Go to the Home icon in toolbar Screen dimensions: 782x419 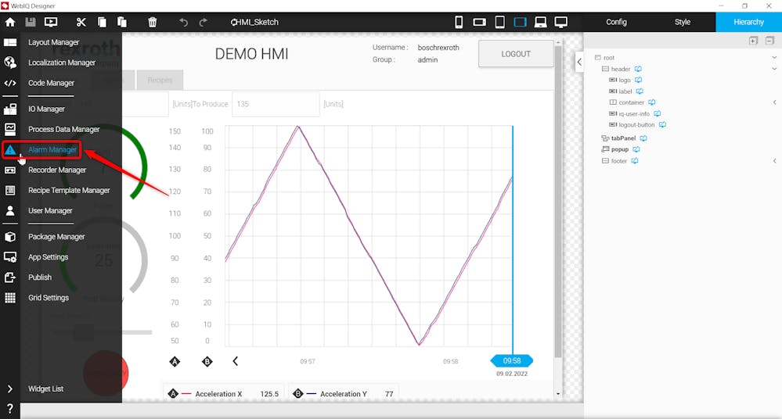(x=10, y=22)
